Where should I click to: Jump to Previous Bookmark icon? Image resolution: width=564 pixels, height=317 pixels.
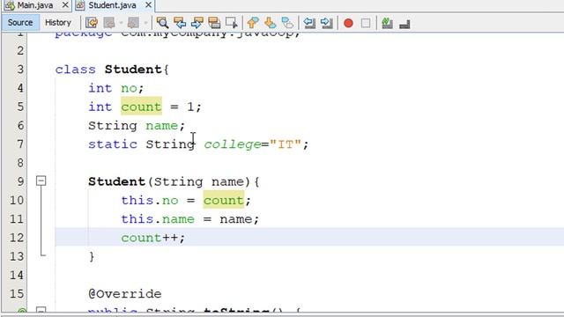(253, 23)
